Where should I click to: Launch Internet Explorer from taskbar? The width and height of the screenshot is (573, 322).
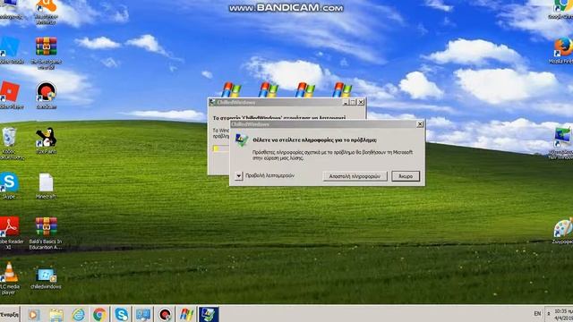[x=78, y=314]
